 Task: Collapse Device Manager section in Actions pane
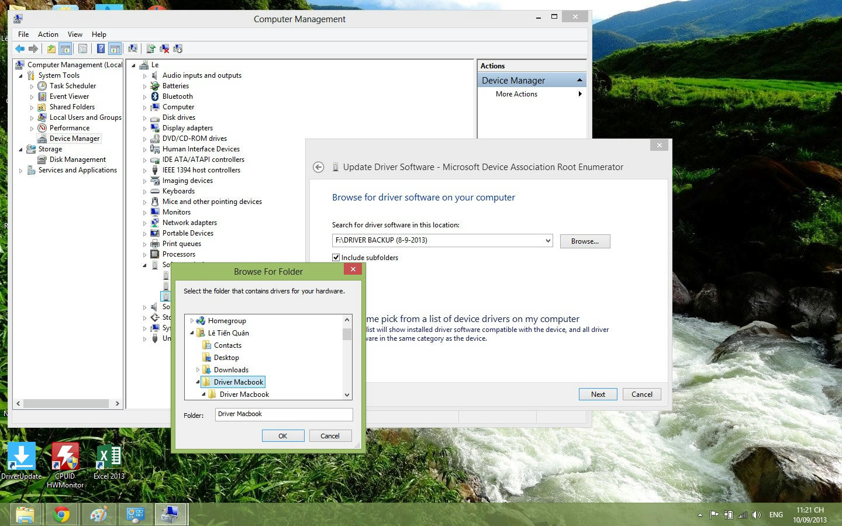[x=579, y=80]
